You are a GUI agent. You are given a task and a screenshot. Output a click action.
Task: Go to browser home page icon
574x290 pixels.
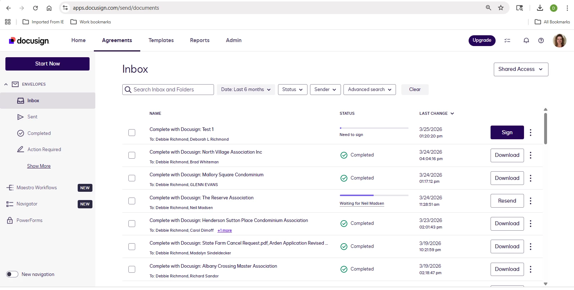(x=49, y=8)
